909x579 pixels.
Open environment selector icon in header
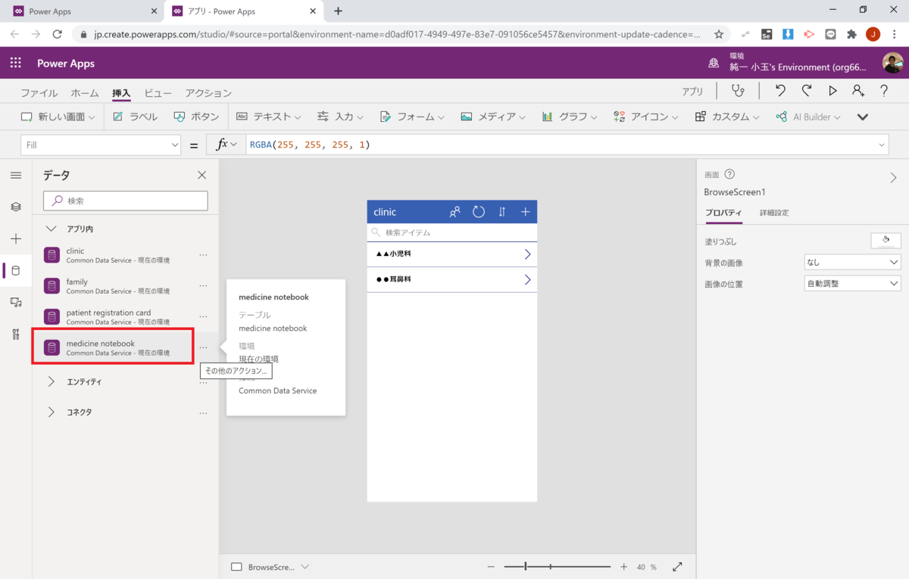pos(713,64)
